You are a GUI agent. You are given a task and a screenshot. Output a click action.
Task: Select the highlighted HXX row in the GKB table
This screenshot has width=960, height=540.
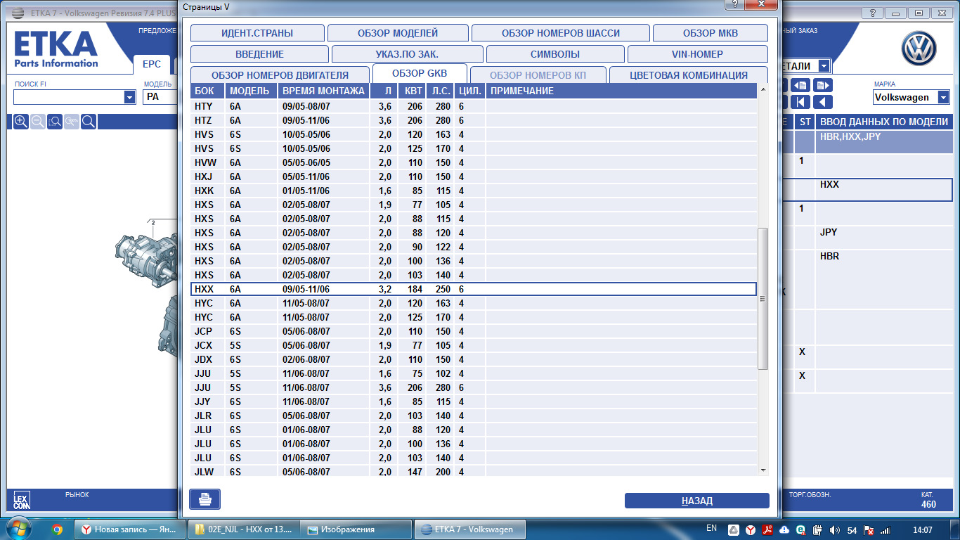tap(474, 289)
